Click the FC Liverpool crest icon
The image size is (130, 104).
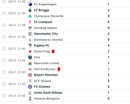pyautogui.click(x=30, y=22)
